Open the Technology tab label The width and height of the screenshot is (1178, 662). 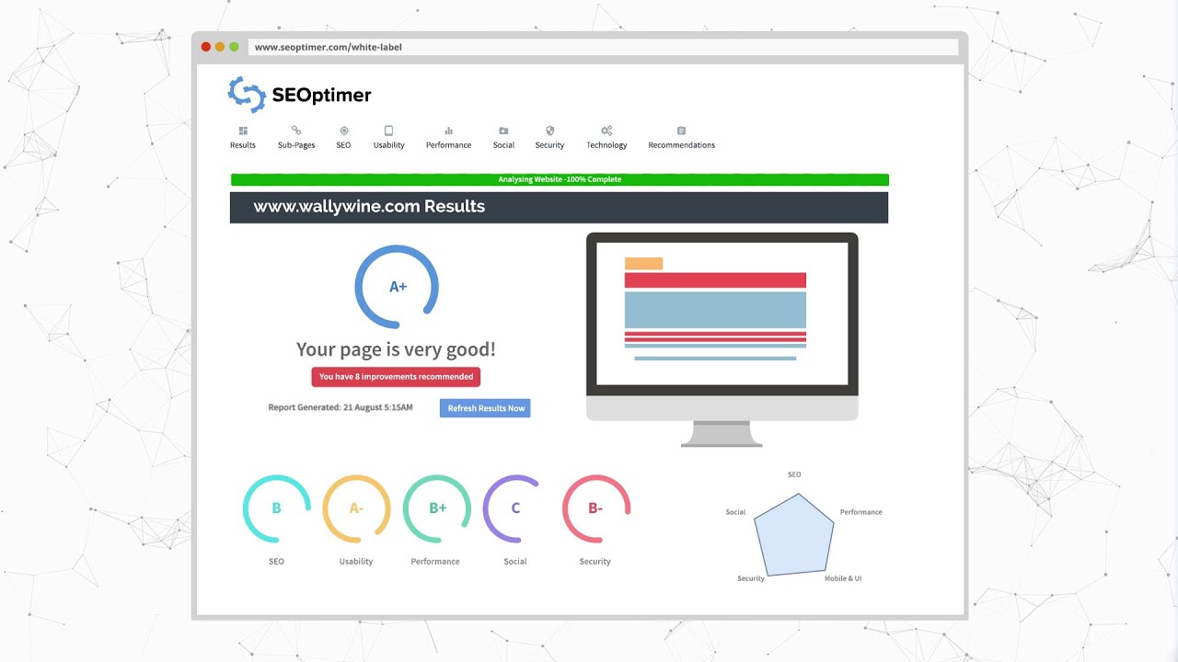(606, 145)
